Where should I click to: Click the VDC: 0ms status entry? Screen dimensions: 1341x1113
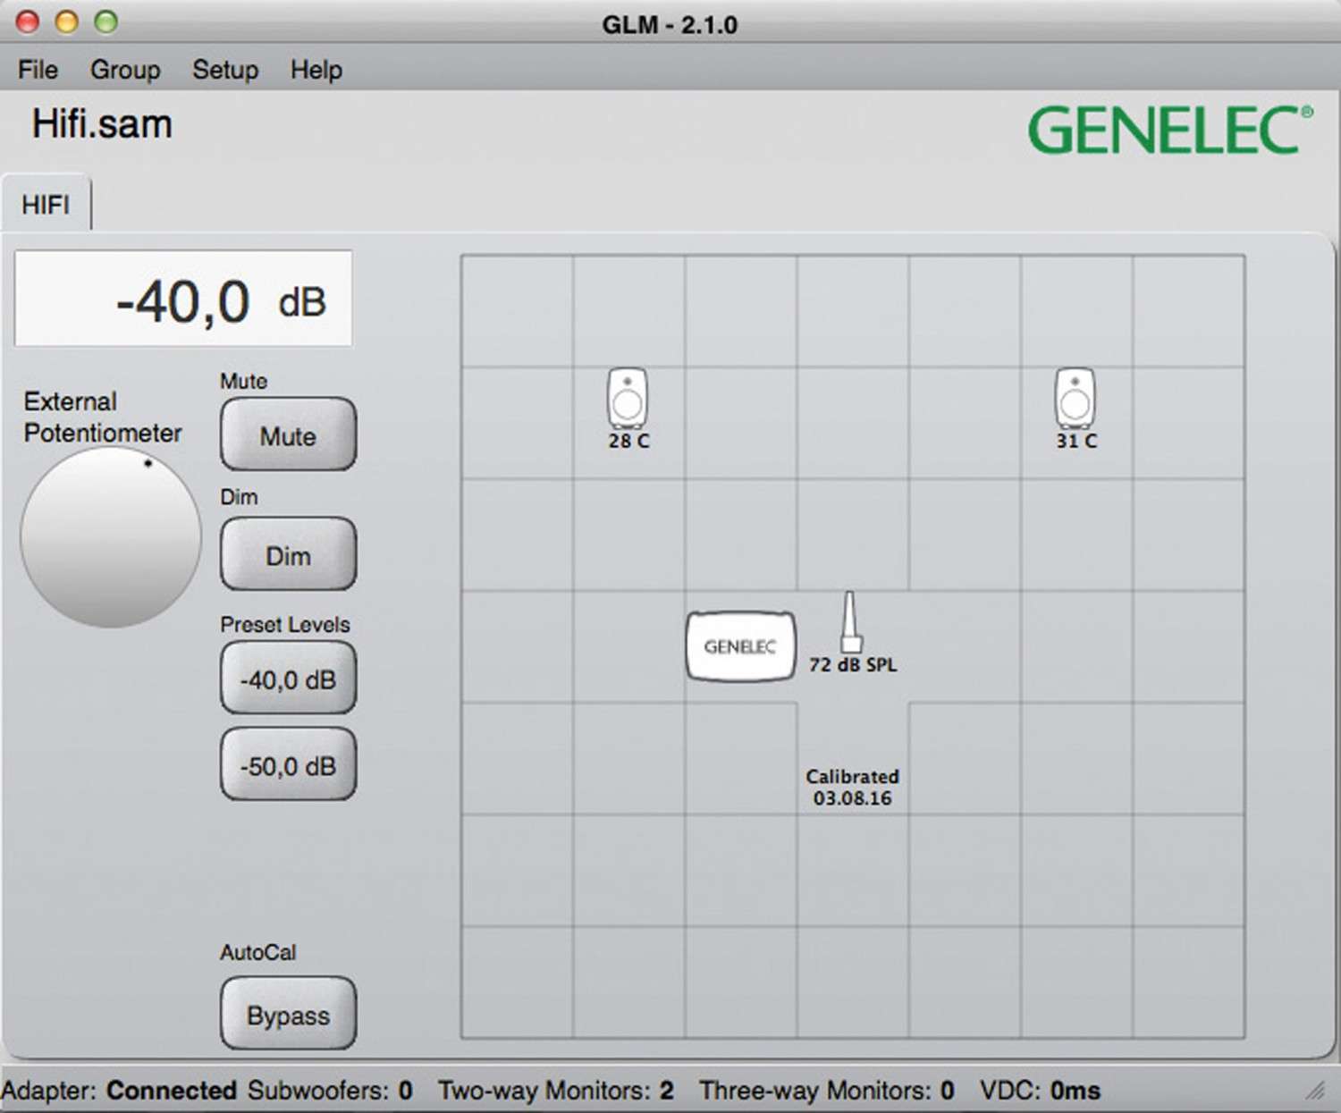(x=1040, y=1091)
